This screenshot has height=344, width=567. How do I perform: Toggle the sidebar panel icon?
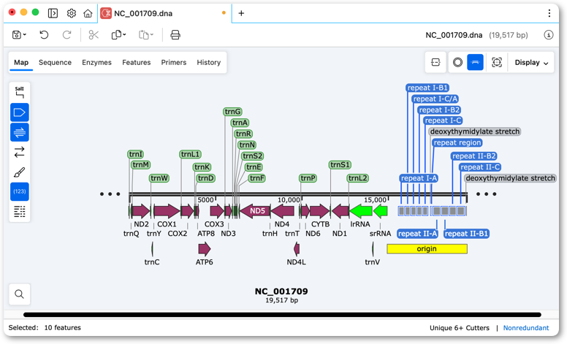click(x=53, y=13)
